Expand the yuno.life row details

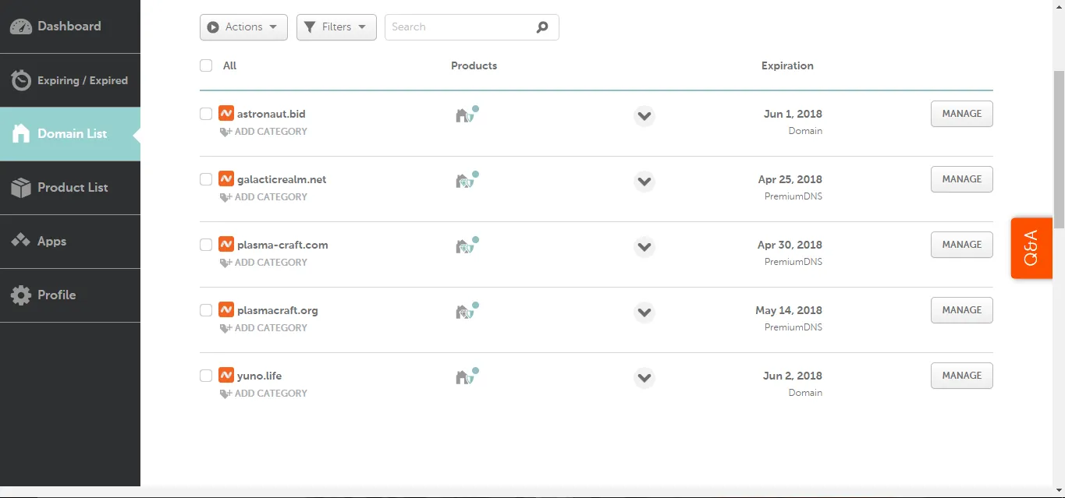click(x=644, y=378)
